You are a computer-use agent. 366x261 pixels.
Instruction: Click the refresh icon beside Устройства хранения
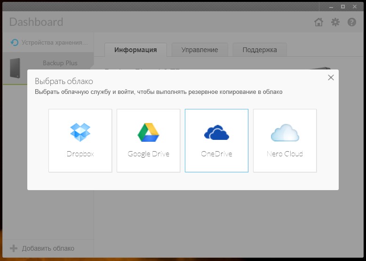15,43
